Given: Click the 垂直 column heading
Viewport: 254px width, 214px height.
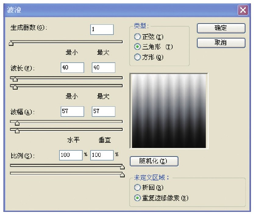Looking at the screenshot, I should click(x=105, y=140).
